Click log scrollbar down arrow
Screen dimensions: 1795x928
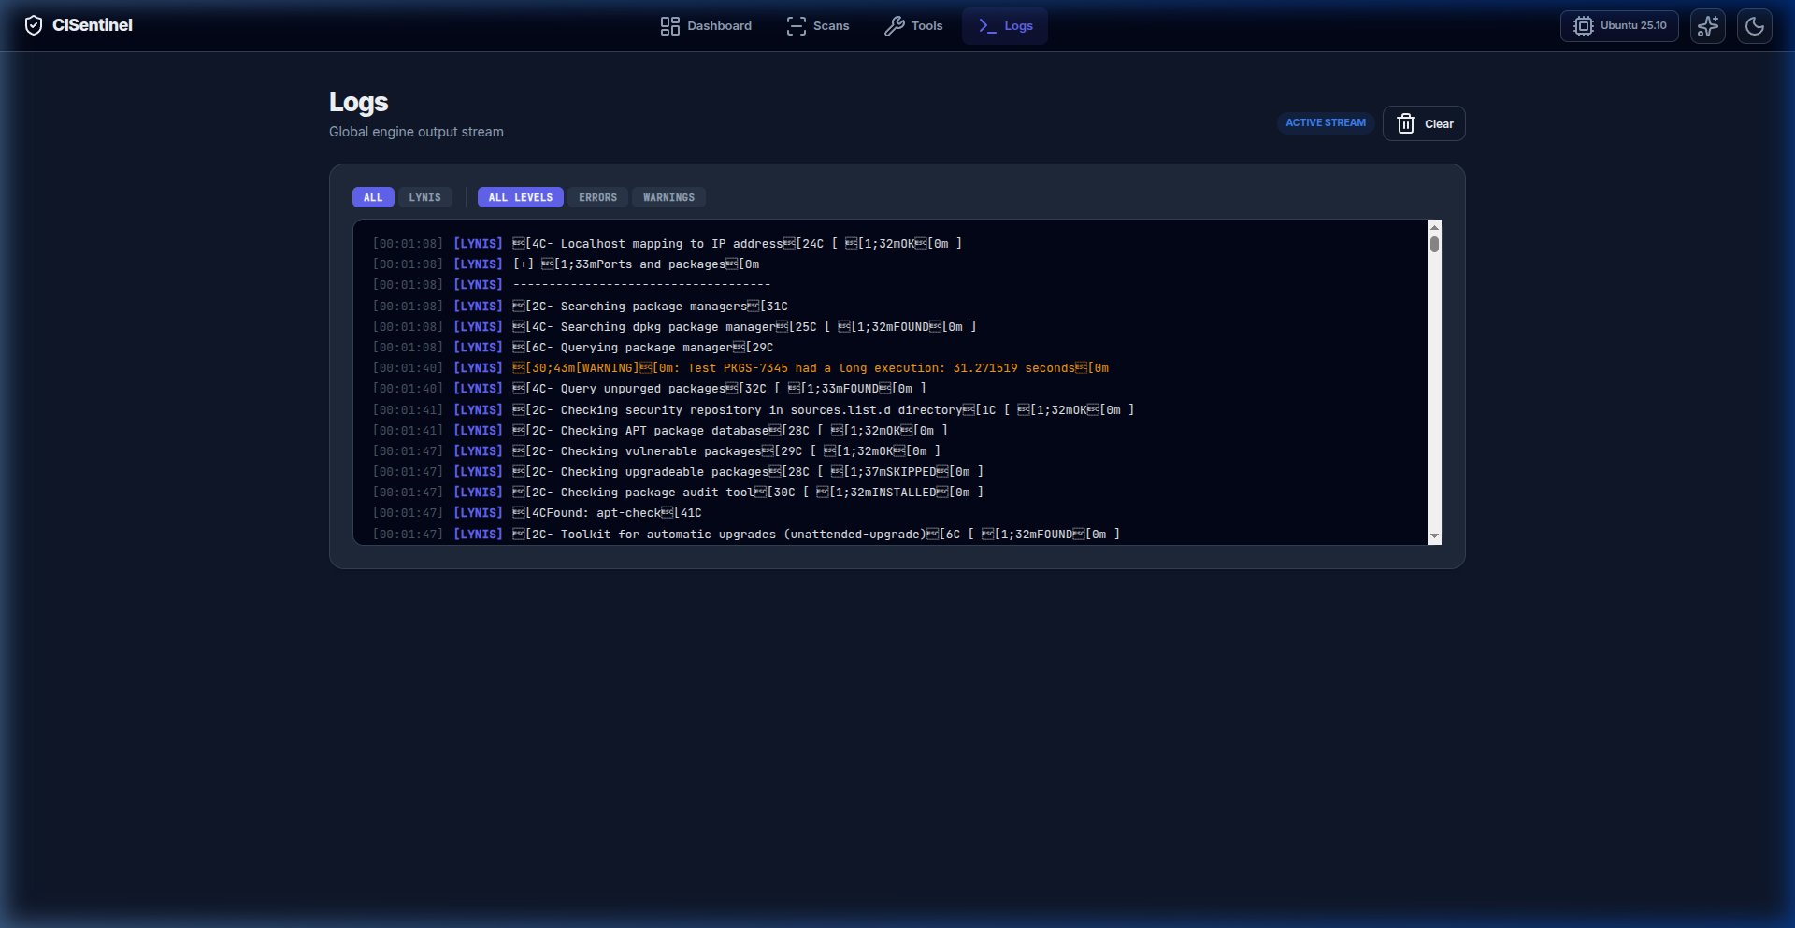[1434, 536]
